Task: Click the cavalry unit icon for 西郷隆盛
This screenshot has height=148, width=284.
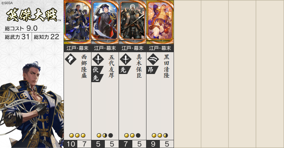Action: tap(71, 59)
